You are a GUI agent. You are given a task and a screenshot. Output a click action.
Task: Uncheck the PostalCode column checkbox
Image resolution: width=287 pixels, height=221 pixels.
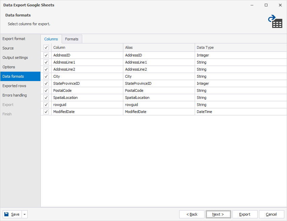(x=46, y=90)
